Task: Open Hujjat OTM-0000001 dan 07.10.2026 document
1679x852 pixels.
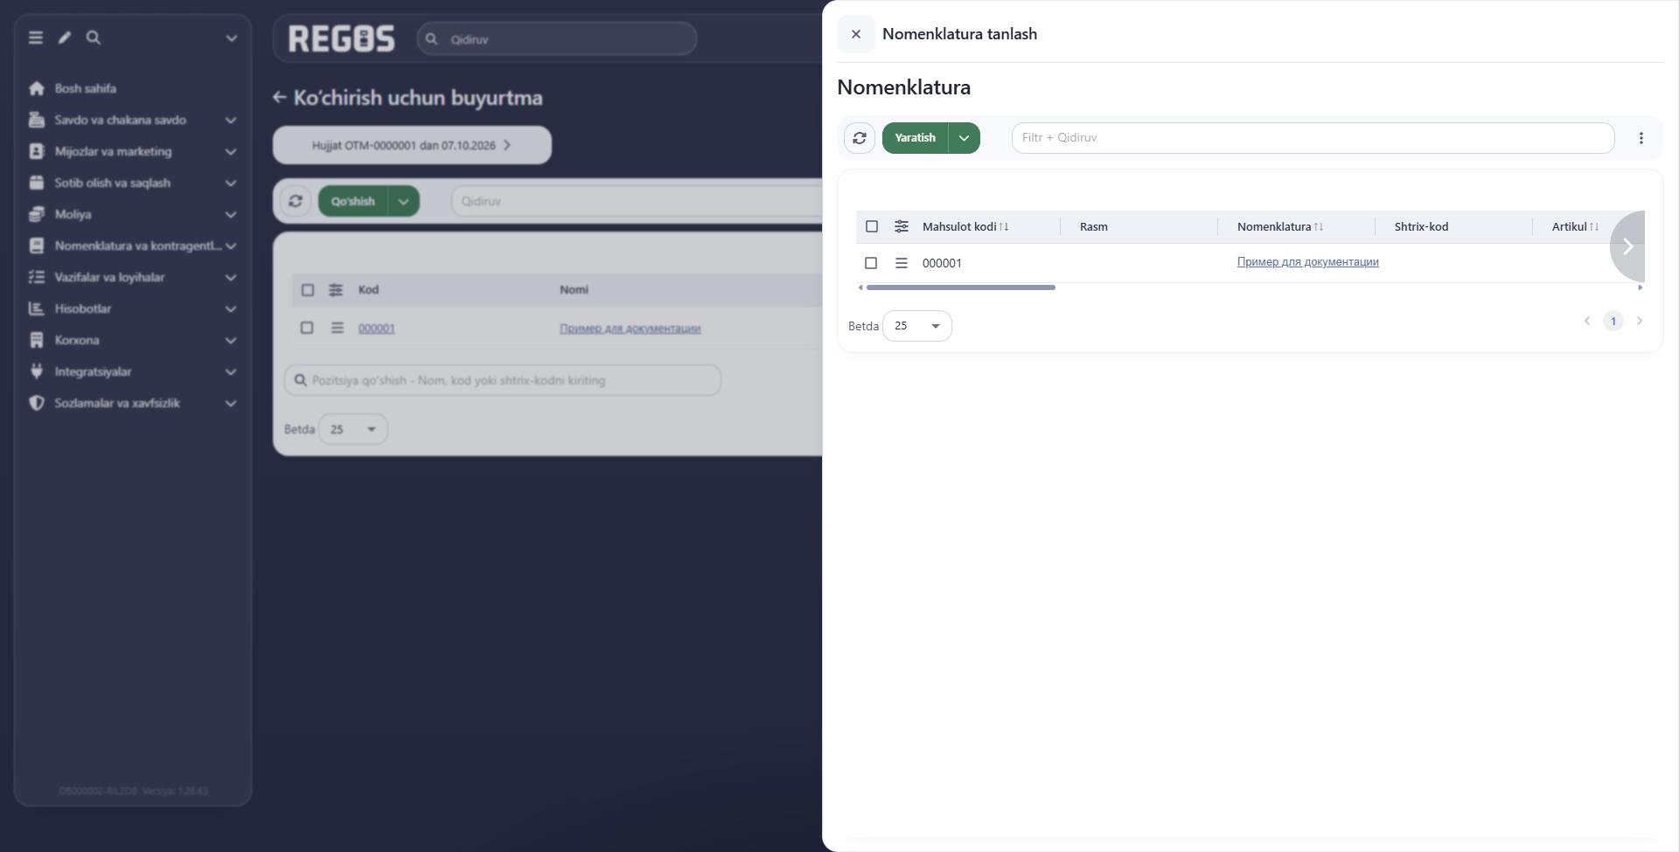Action: pos(412,145)
